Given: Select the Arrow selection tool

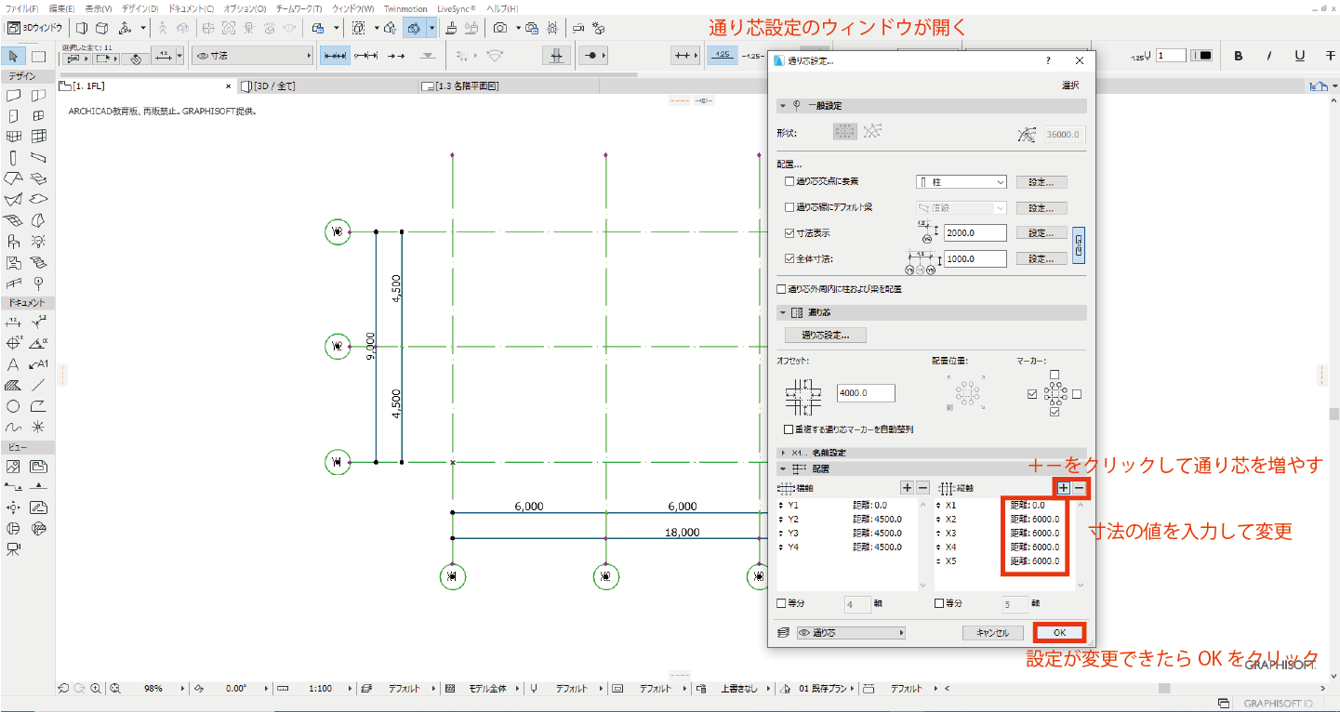Looking at the screenshot, I should pos(13,56).
